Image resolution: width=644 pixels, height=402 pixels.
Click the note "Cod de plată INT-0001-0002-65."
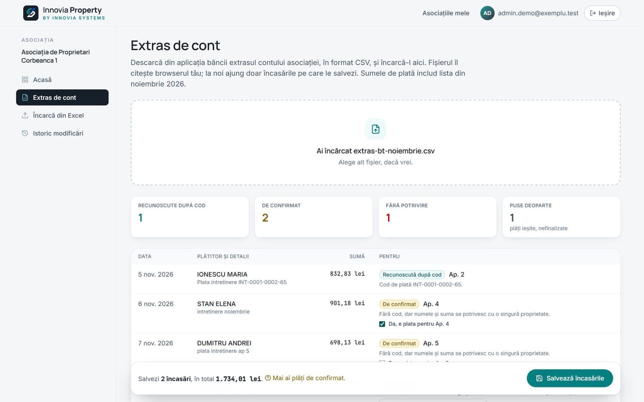(x=421, y=285)
